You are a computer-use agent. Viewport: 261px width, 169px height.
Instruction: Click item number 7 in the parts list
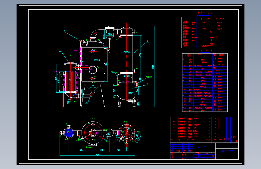[x=174, y=118]
